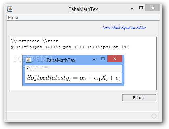169x129 pixels.
Task: Click the preview window TahaMathTex title text
Action: [x=61, y=60]
